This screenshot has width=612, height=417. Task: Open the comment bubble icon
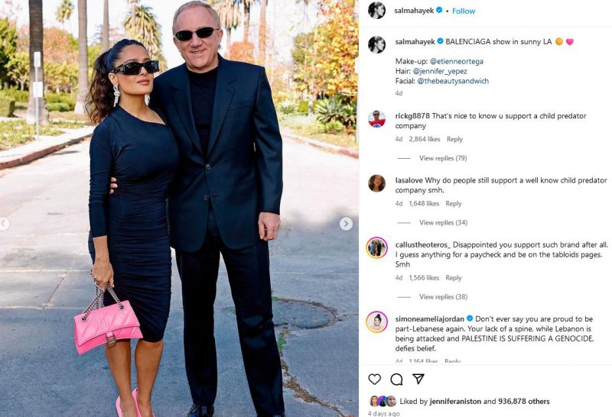pyautogui.click(x=396, y=380)
